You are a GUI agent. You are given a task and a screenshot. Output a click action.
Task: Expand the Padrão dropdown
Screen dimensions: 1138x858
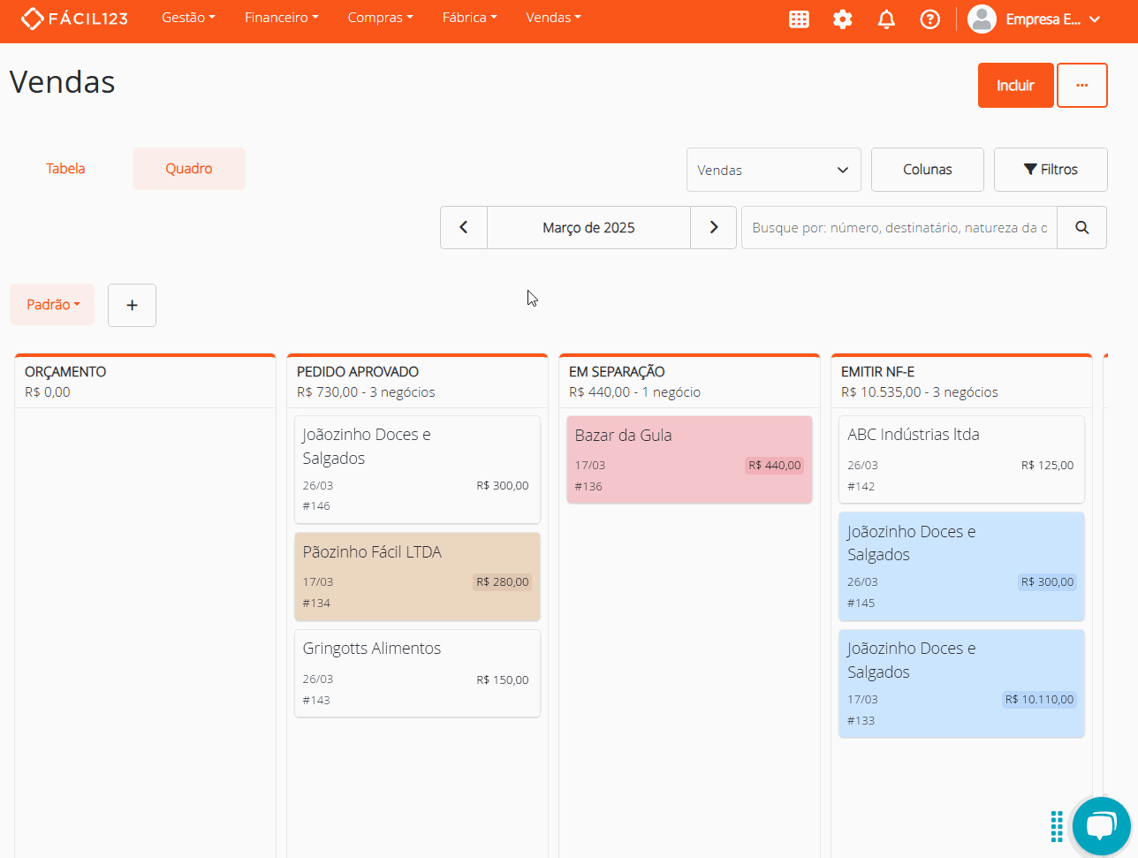52,305
